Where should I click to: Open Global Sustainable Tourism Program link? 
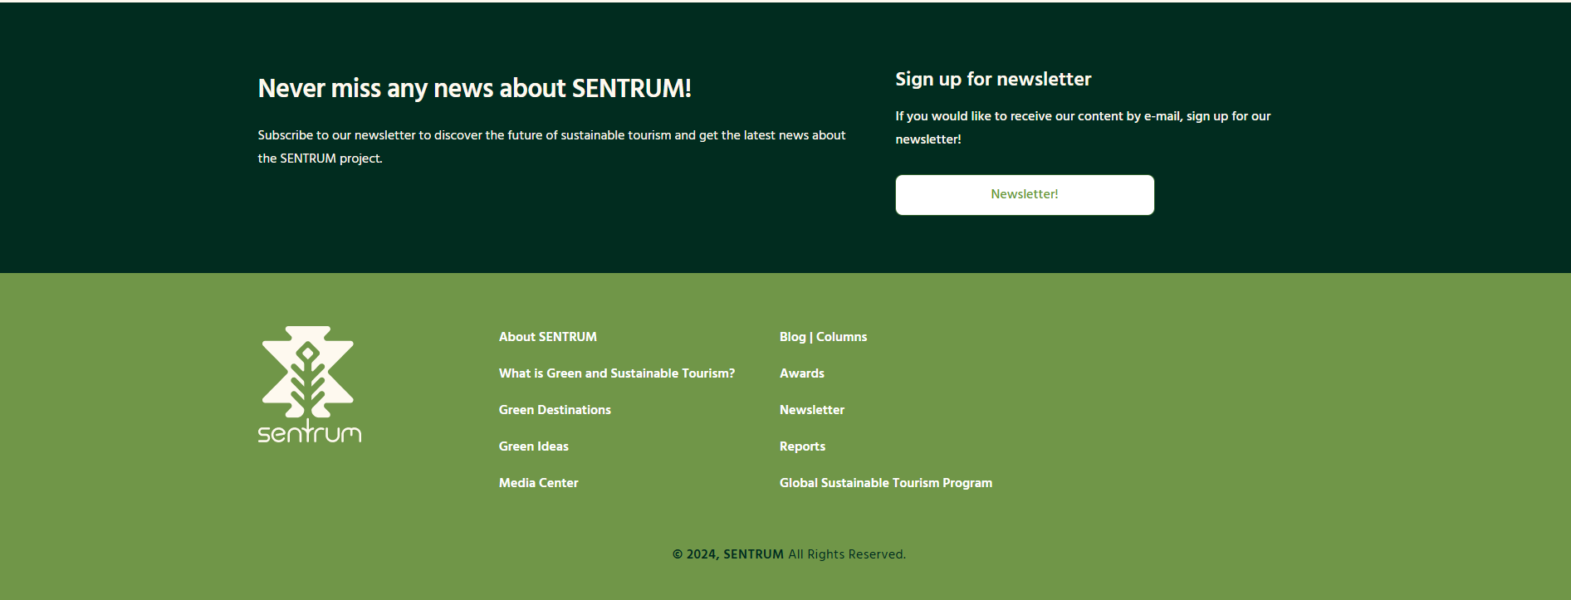885,483
